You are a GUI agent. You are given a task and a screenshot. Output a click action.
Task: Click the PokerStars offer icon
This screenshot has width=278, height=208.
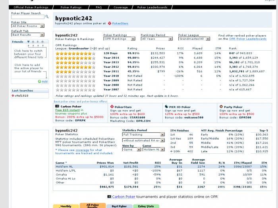coord(112,107)
